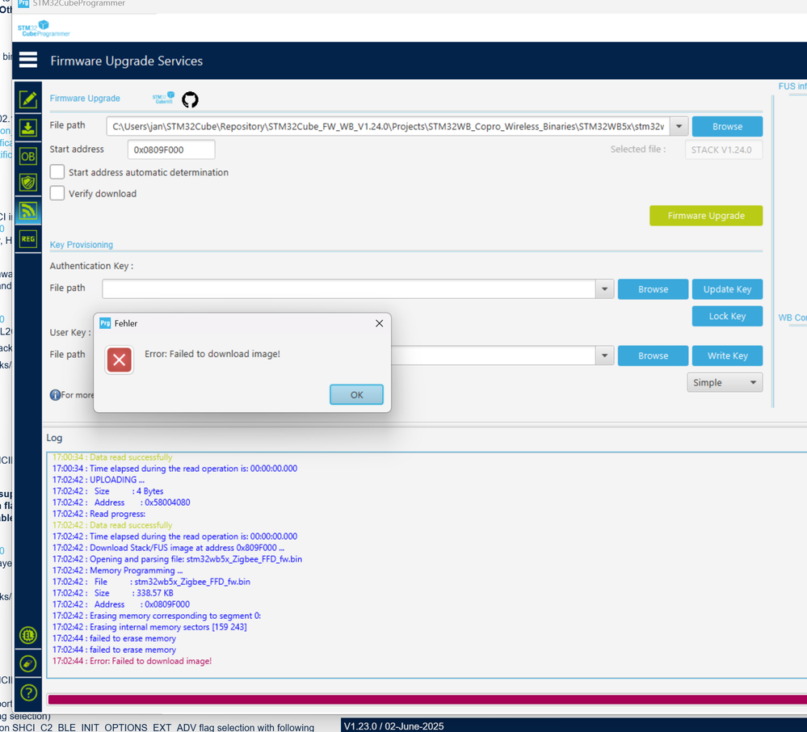
Task: Click the Lock Key button
Action: 727,316
